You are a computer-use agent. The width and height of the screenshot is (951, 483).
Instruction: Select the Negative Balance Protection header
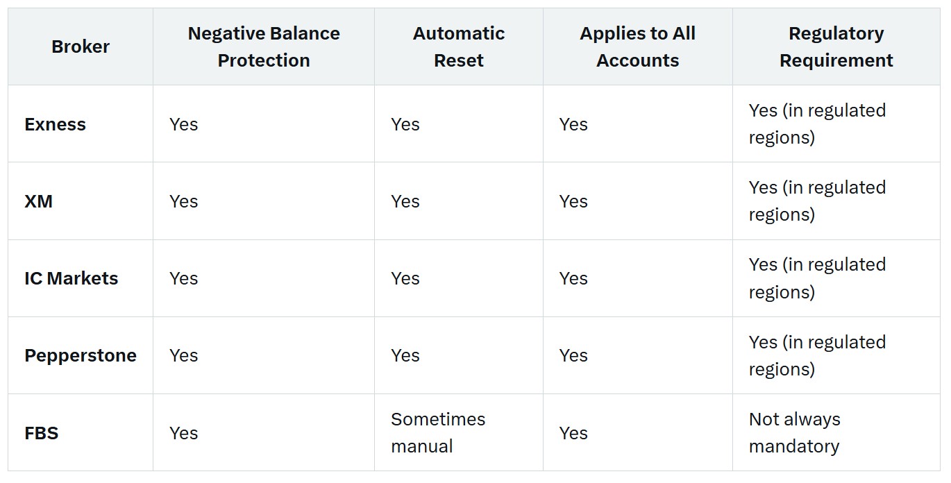coord(264,46)
